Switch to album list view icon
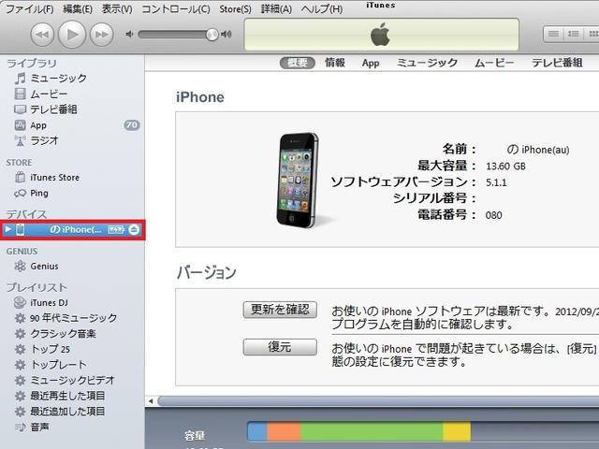 [573, 34]
